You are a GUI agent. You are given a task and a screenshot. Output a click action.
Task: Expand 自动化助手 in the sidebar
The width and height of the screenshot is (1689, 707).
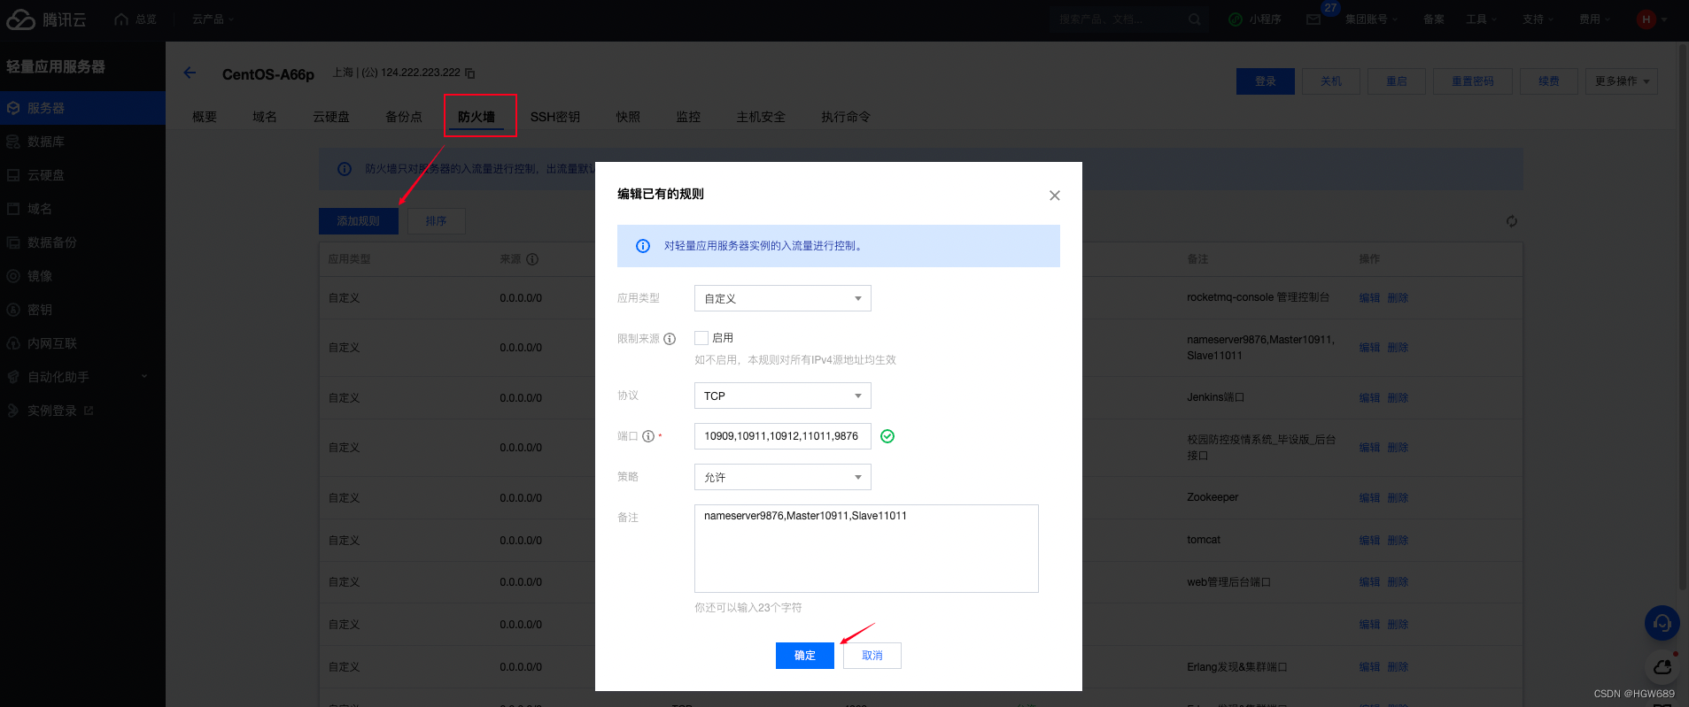tap(82, 377)
